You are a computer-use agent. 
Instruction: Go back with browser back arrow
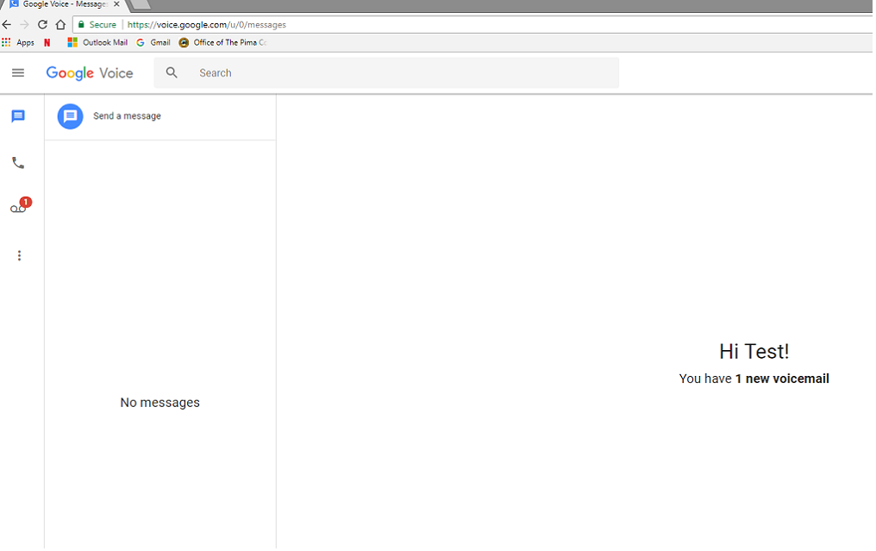pos(7,25)
